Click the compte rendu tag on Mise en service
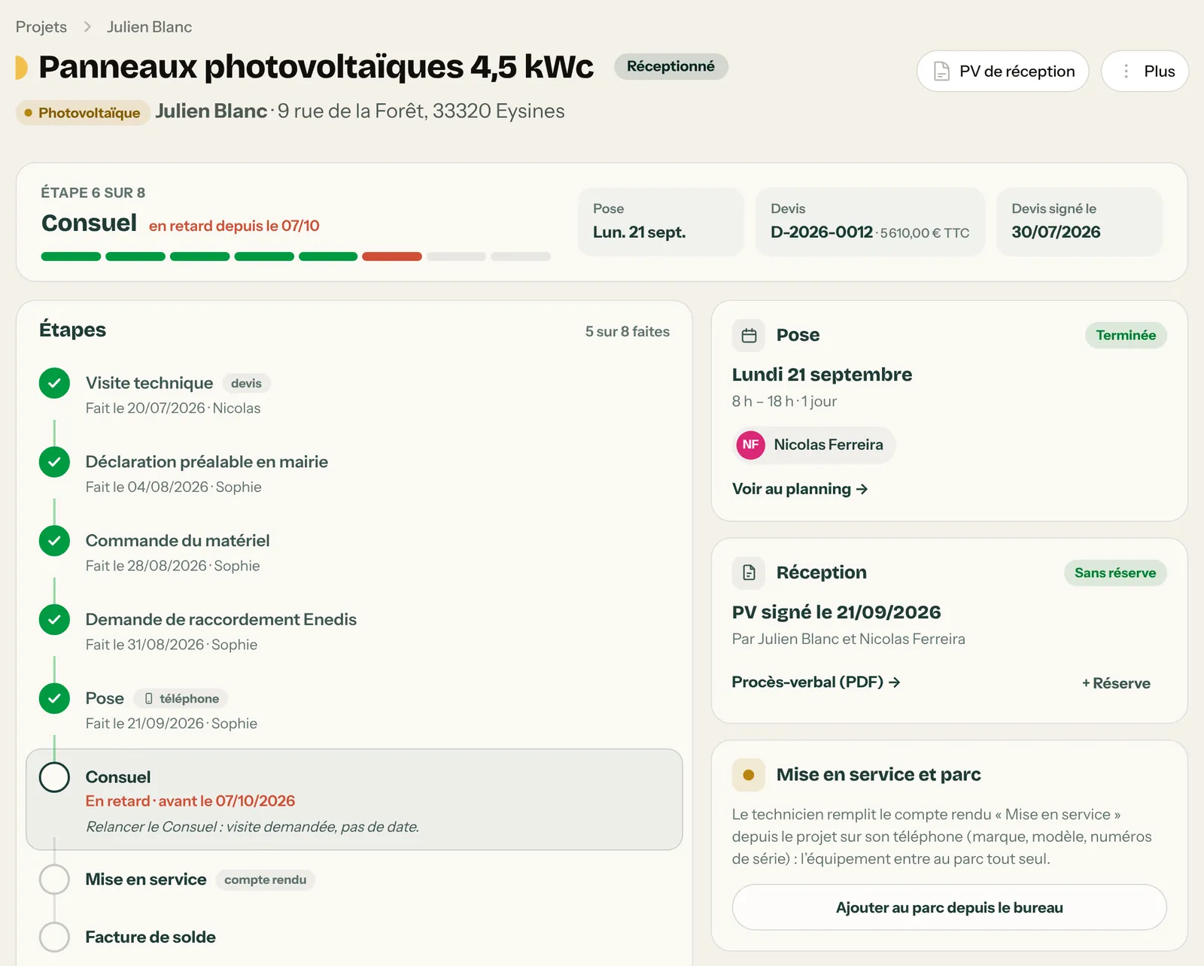This screenshot has height=966, width=1204. (x=265, y=880)
